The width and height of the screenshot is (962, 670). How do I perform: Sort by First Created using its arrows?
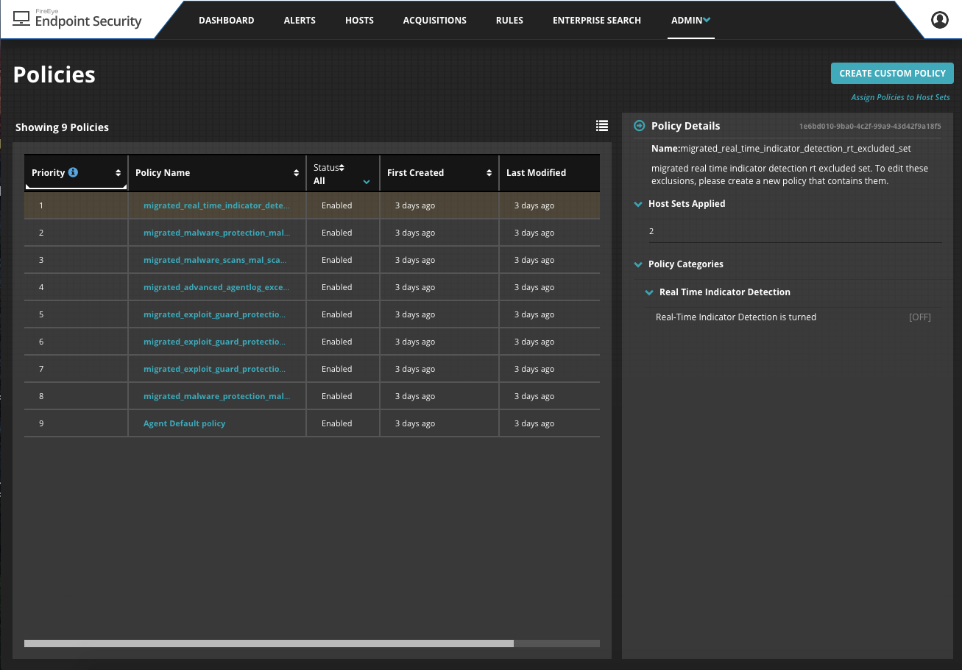(x=489, y=173)
